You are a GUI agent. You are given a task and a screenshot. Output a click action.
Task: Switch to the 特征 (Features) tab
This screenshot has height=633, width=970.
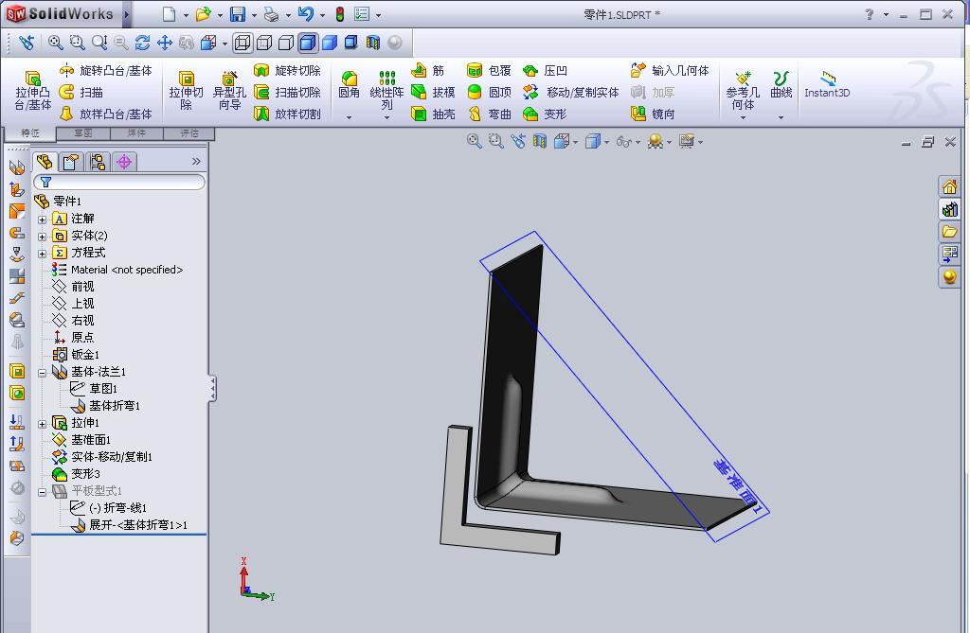(x=29, y=133)
